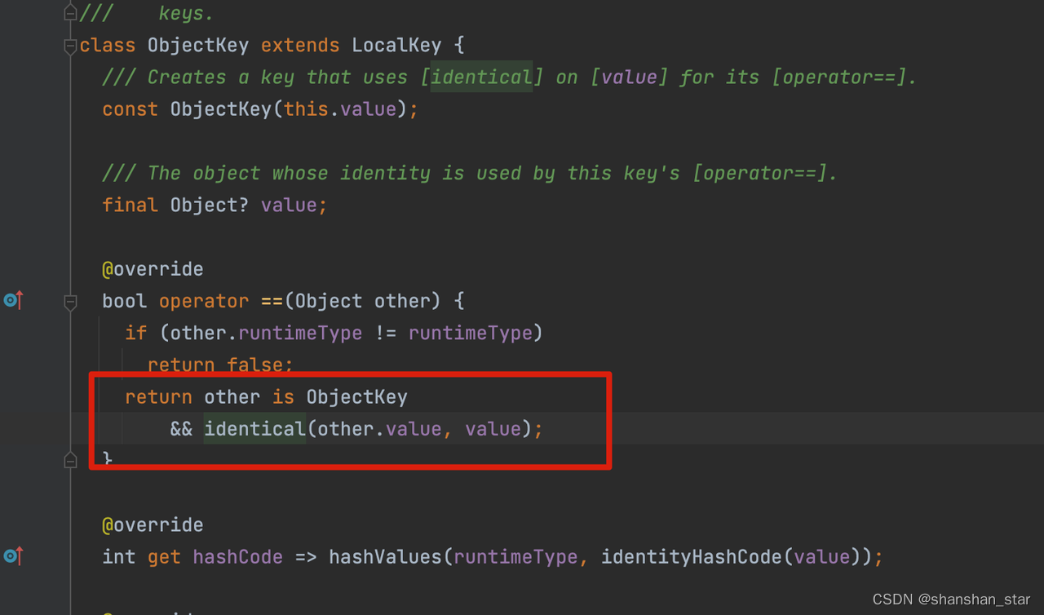Click the 'extends' keyword

point(300,45)
